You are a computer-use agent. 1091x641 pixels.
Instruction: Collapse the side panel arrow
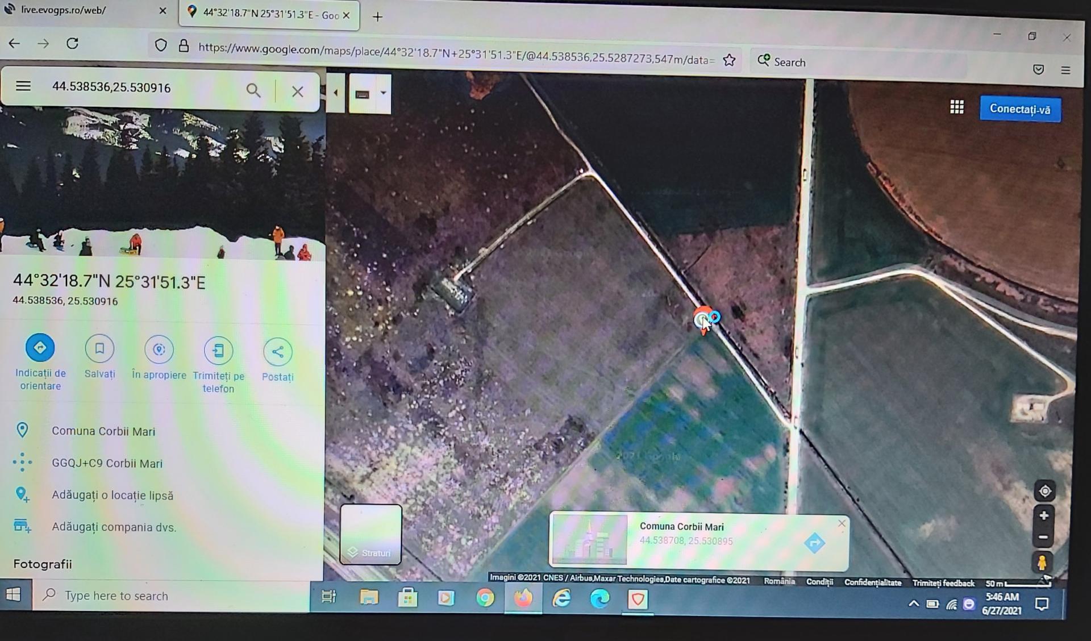[x=335, y=93]
